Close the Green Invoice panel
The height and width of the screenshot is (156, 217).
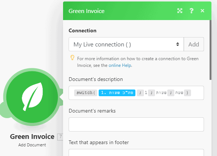[202, 11]
